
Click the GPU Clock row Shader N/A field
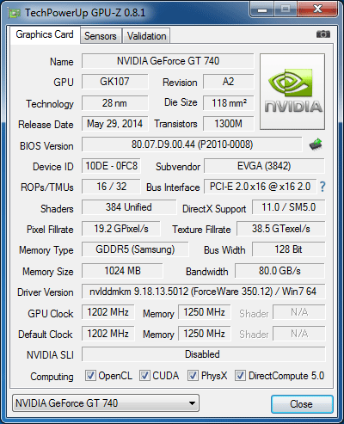coord(299,312)
